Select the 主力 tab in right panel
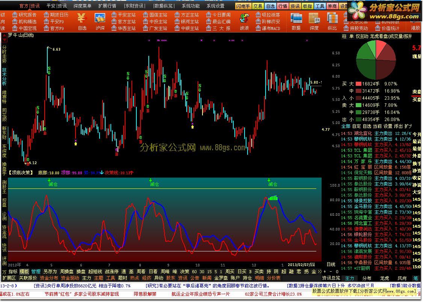 tap(349, 278)
